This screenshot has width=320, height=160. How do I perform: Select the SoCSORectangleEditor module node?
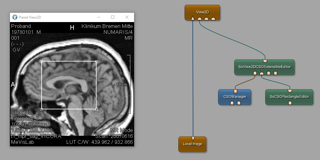click(x=289, y=97)
